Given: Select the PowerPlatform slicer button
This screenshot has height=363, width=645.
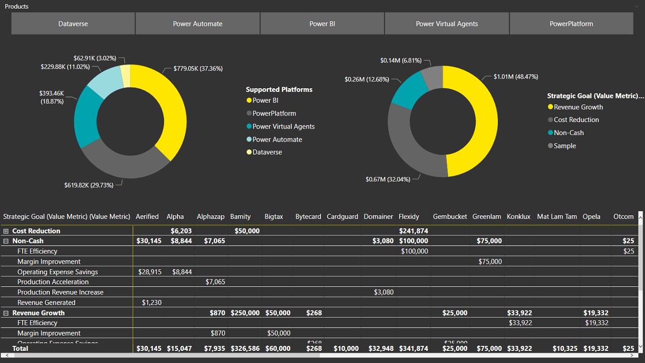Looking at the screenshot, I should pyautogui.click(x=571, y=24).
